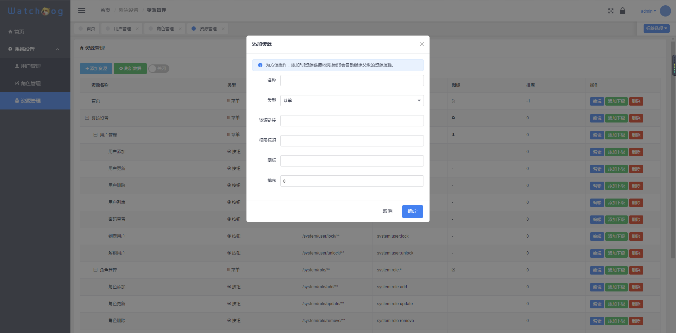Focus the 权限标识 input field
Viewport: 676px width, 333px height.
pyautogui.click(x=352, y=141)
